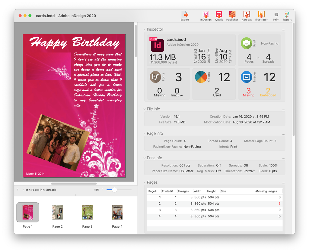
Task: Open the Pages section options ellipsis
Action: coord(283,183)
